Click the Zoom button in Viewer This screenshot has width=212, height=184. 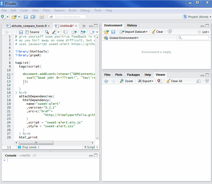point(126,81)
